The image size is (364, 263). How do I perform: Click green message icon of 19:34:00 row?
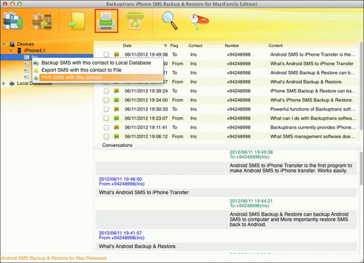(x=116, y=100)
